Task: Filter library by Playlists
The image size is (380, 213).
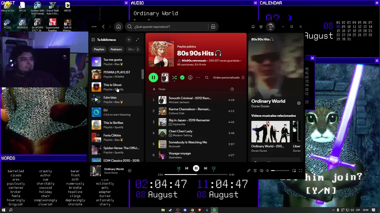Action: point(99,49)
